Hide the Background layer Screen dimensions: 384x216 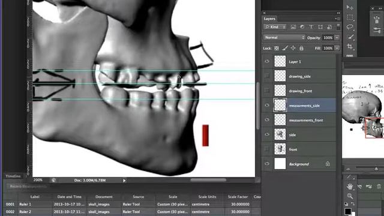pos(267,164)
